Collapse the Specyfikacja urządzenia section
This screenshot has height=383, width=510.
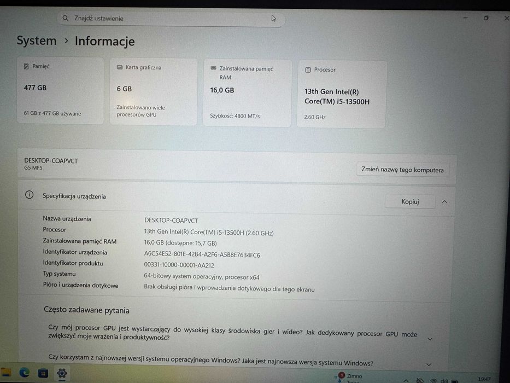tap(444, 202)
